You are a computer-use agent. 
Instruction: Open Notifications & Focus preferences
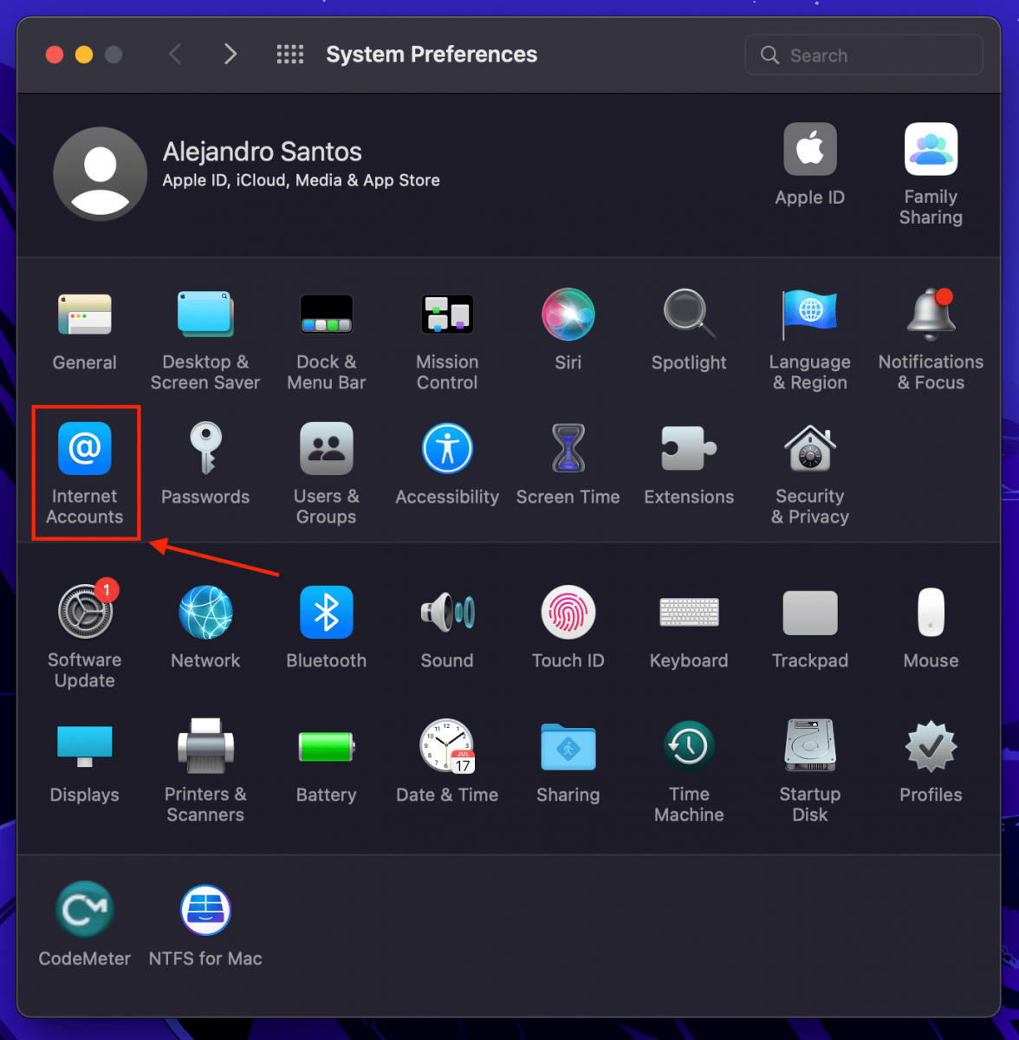point(931,314)
